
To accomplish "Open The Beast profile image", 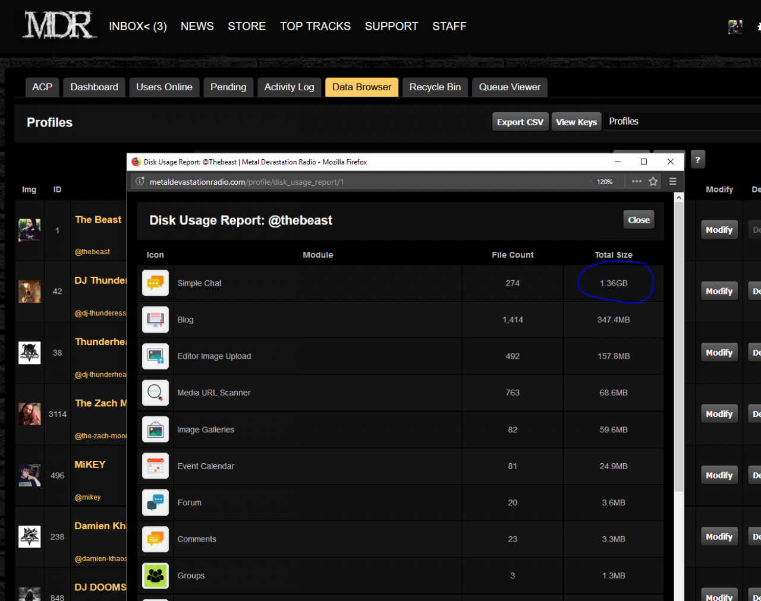I will click(30, 230).
